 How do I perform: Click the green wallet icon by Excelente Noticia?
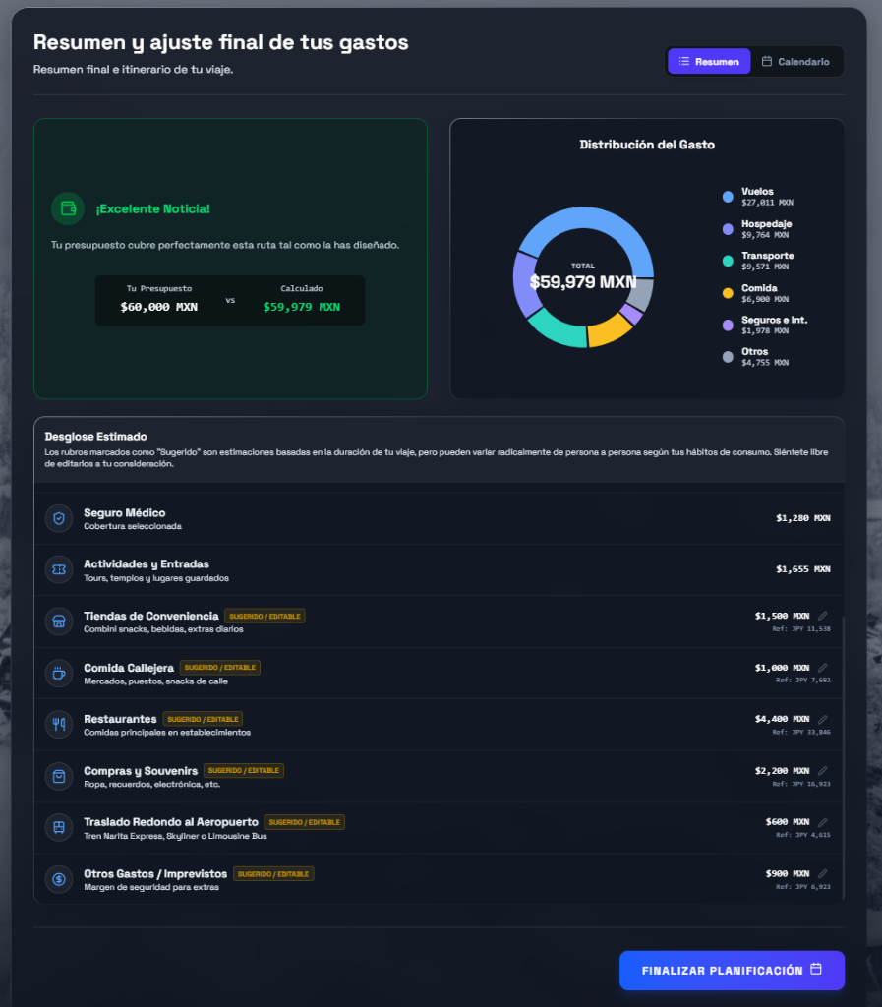68,208
